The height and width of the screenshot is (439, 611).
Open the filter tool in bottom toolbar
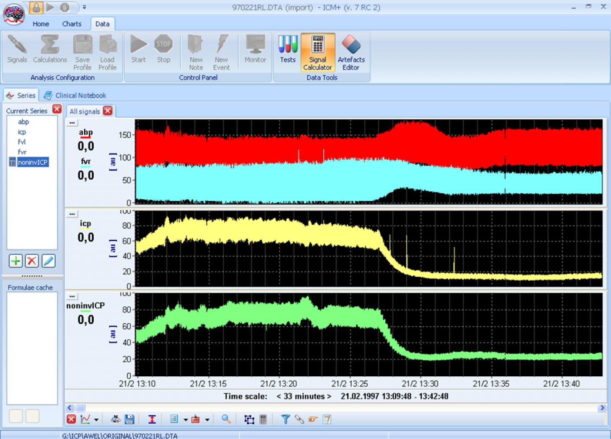(286, 419)
